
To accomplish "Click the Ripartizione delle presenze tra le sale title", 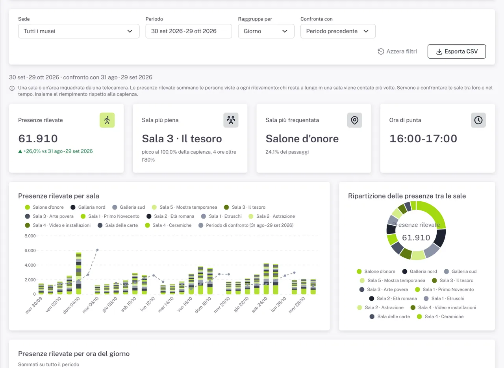I will pos(407,196).
